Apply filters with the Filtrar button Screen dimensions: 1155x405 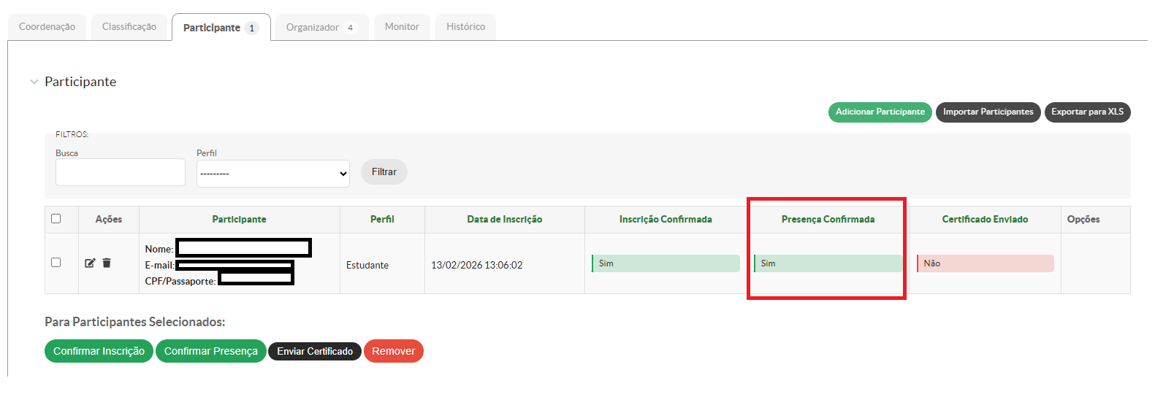point(384,172)
